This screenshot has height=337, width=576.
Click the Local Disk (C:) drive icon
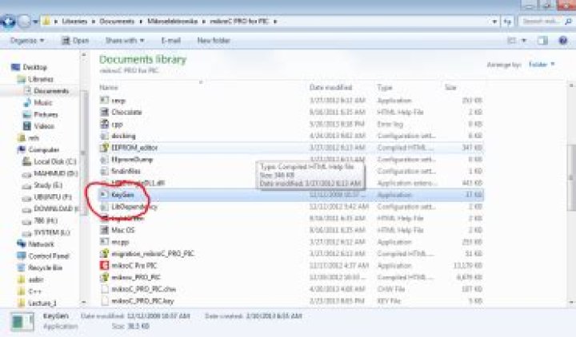click(x=27, y=161)
